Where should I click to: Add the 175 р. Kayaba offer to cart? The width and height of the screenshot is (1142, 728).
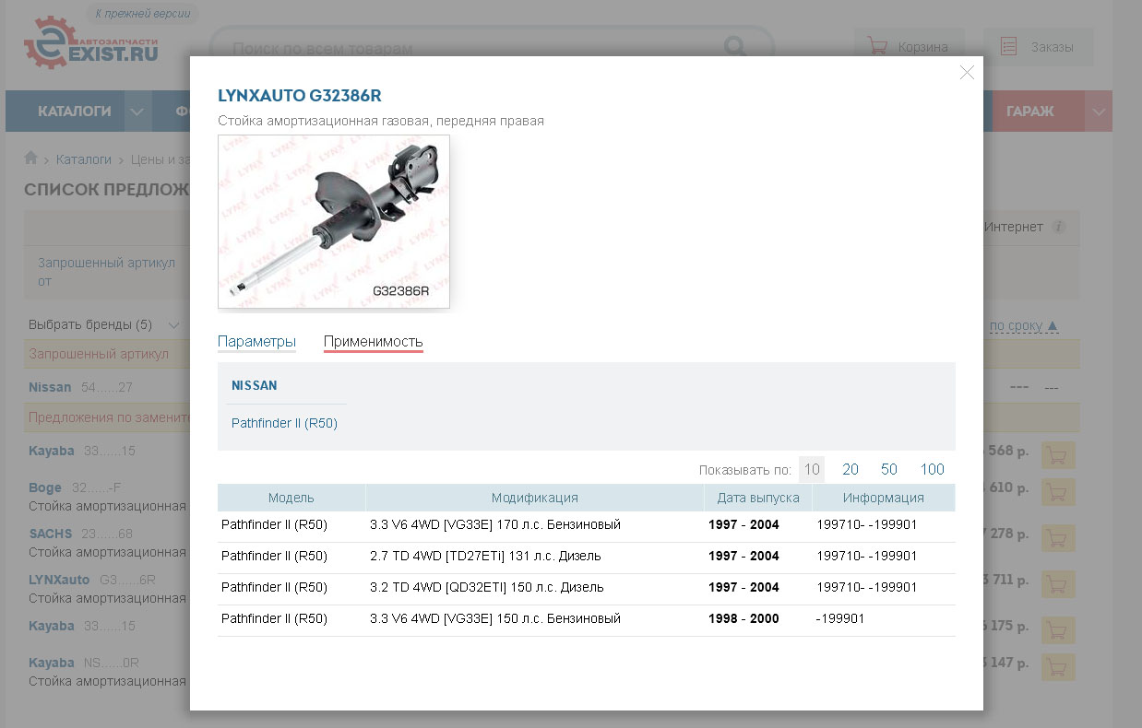tap(1057, 631)
